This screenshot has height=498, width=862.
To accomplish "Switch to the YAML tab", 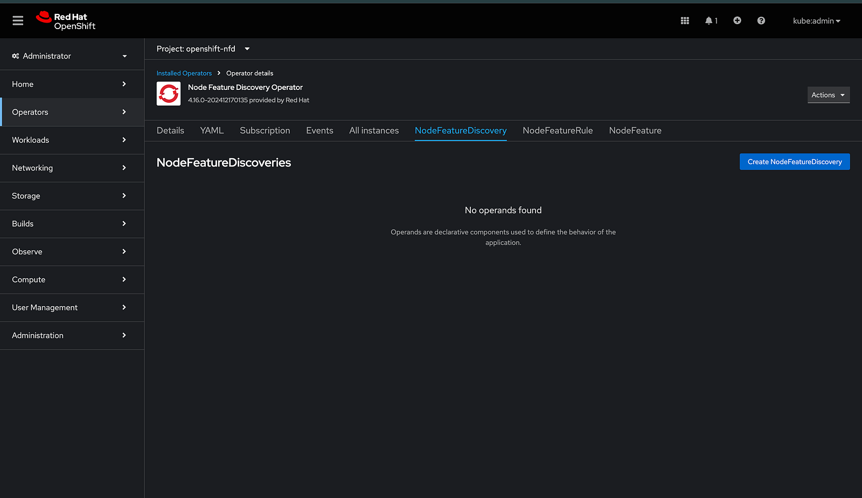I will (x=212, y=131).
